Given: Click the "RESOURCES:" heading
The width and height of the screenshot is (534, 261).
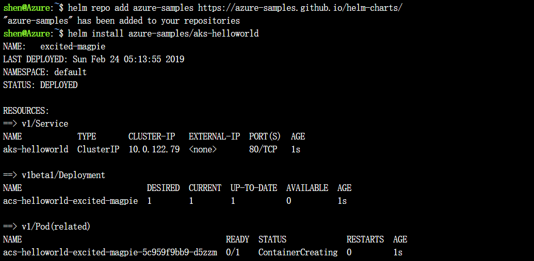Looking at the screenshot, I should click(x=26, y=111).
